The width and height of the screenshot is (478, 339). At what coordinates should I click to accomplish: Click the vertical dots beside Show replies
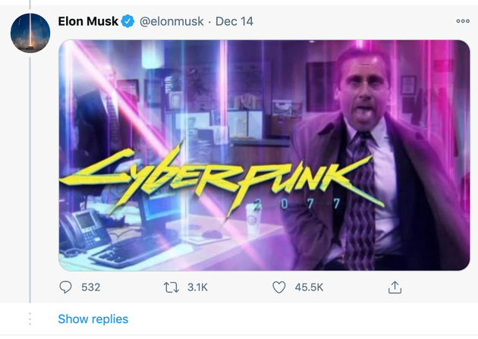[x=30, y=319]
